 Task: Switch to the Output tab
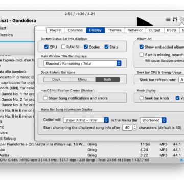(154, 30)
